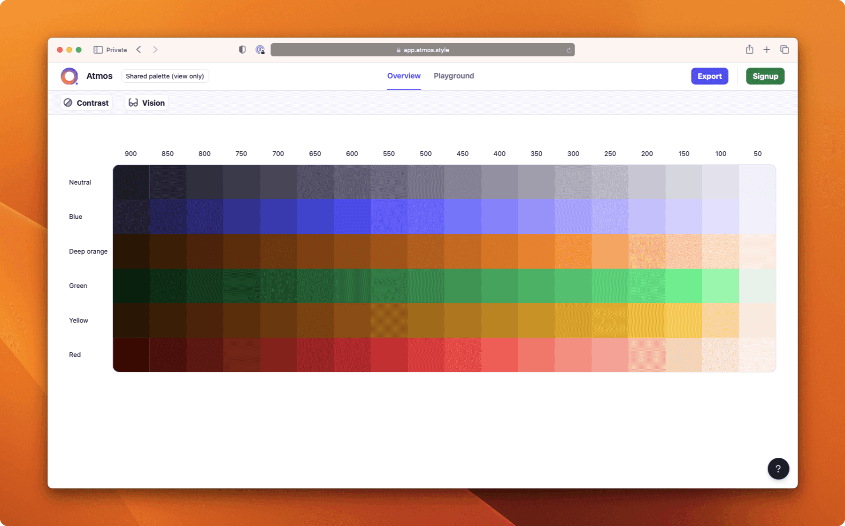Select the Overview tab

tap(404, 76)
